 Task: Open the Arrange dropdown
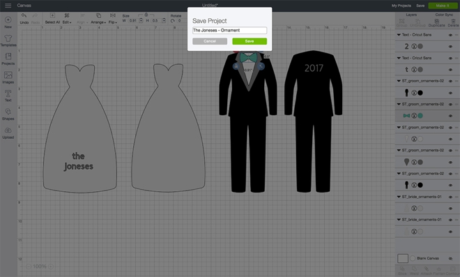(x=98, y=19)
